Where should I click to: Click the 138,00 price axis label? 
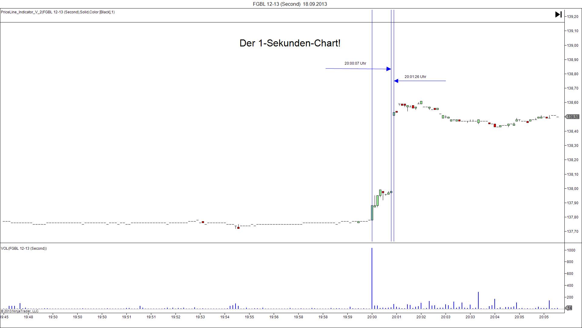573,189
